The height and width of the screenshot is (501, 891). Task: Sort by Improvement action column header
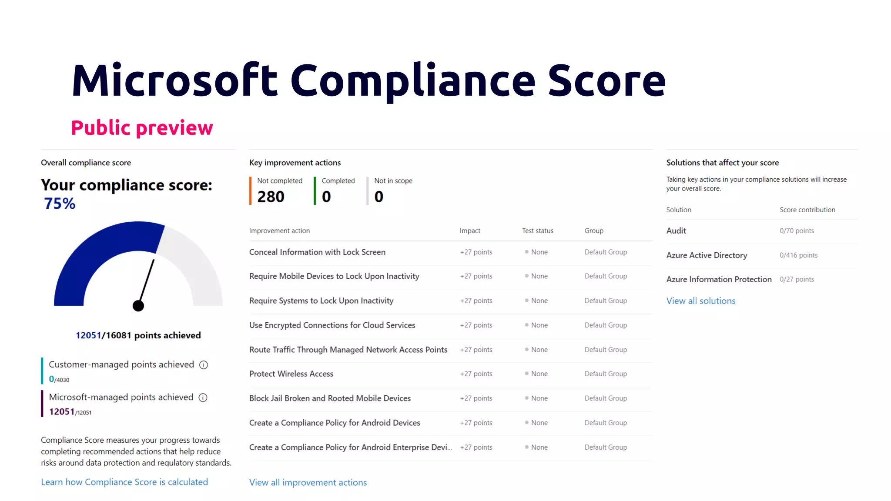[279, 230]
